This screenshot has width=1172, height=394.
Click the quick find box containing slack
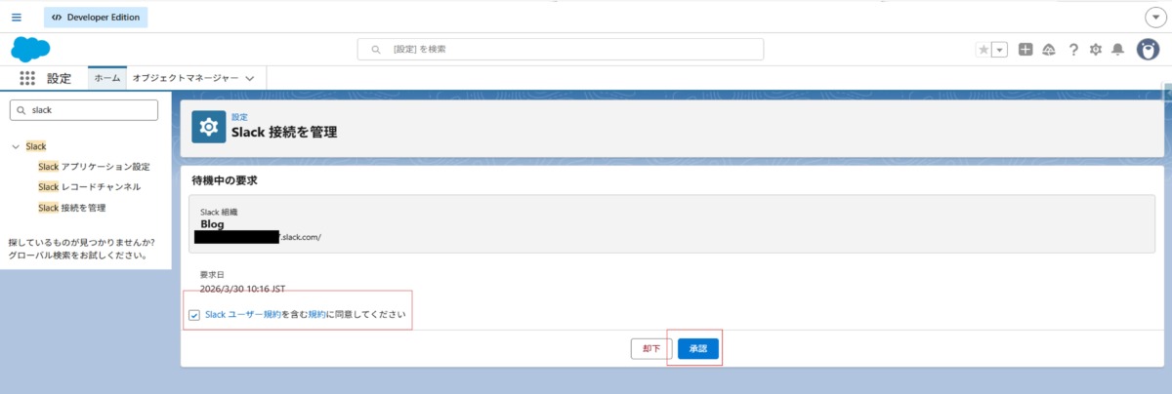click(x=83, y=110)
